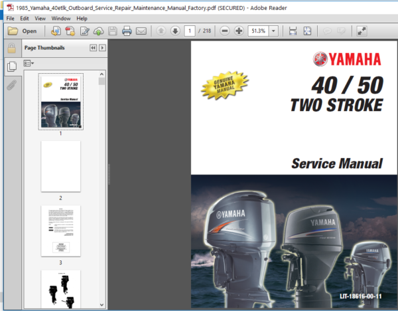Click the sign document pen icon
This screenshot has height=311, width=398.
click(84, 31)
